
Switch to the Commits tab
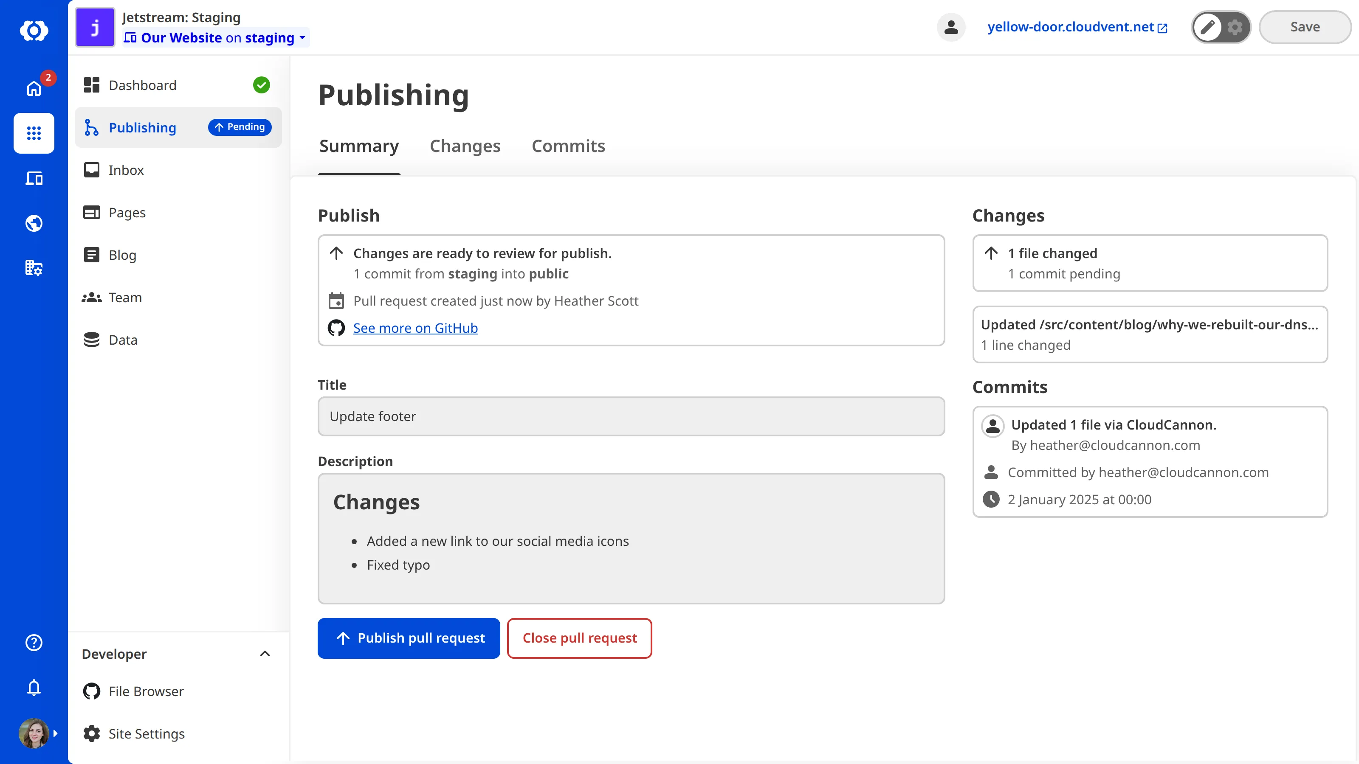point(568,146)
